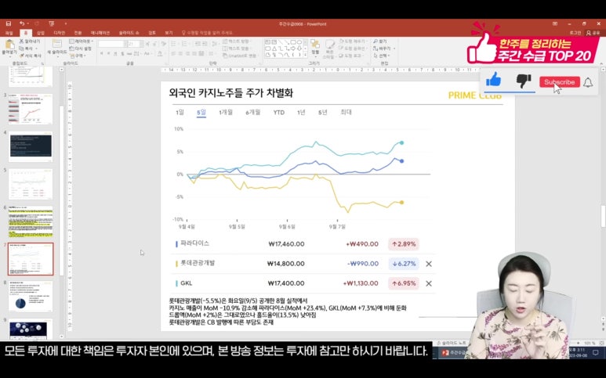
Task: Click 바꾸기 (Replace) in editing group
Action: (383, 49)
